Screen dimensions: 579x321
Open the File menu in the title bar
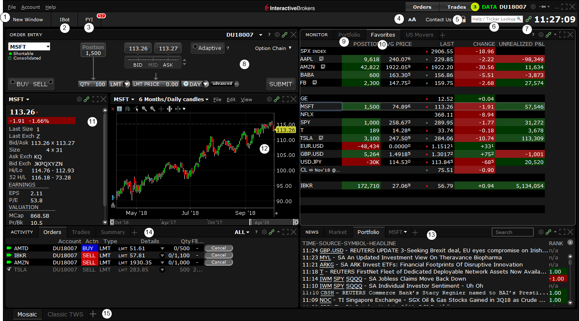12,7
